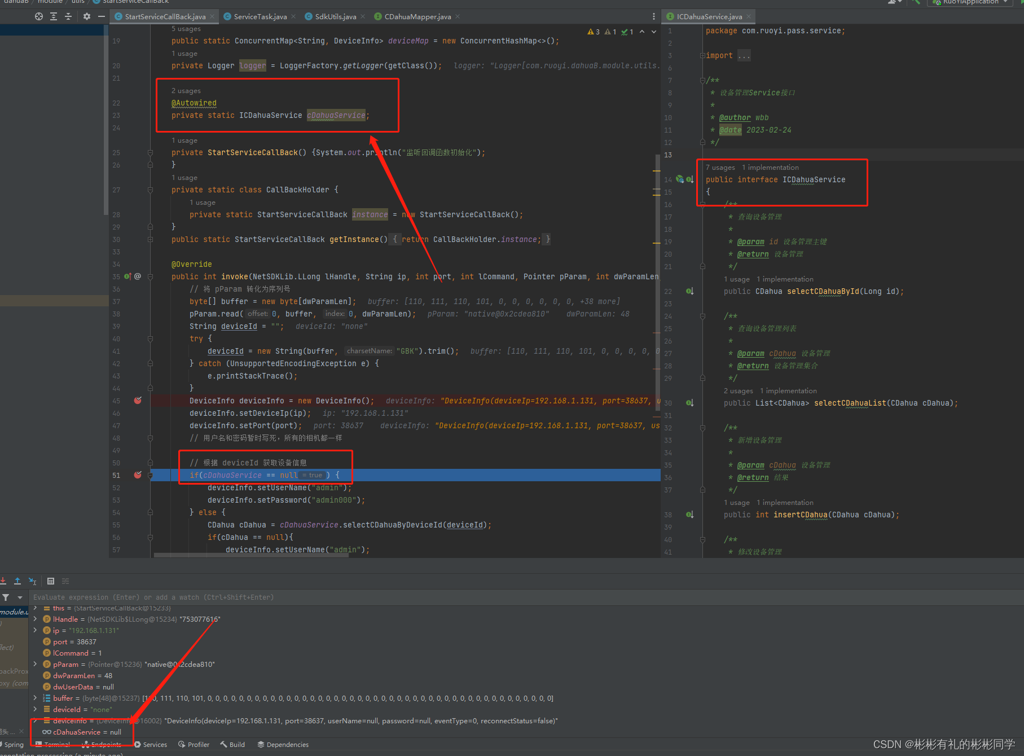
Task: Click the editor horizontal scrollbar
Action: 251,555
